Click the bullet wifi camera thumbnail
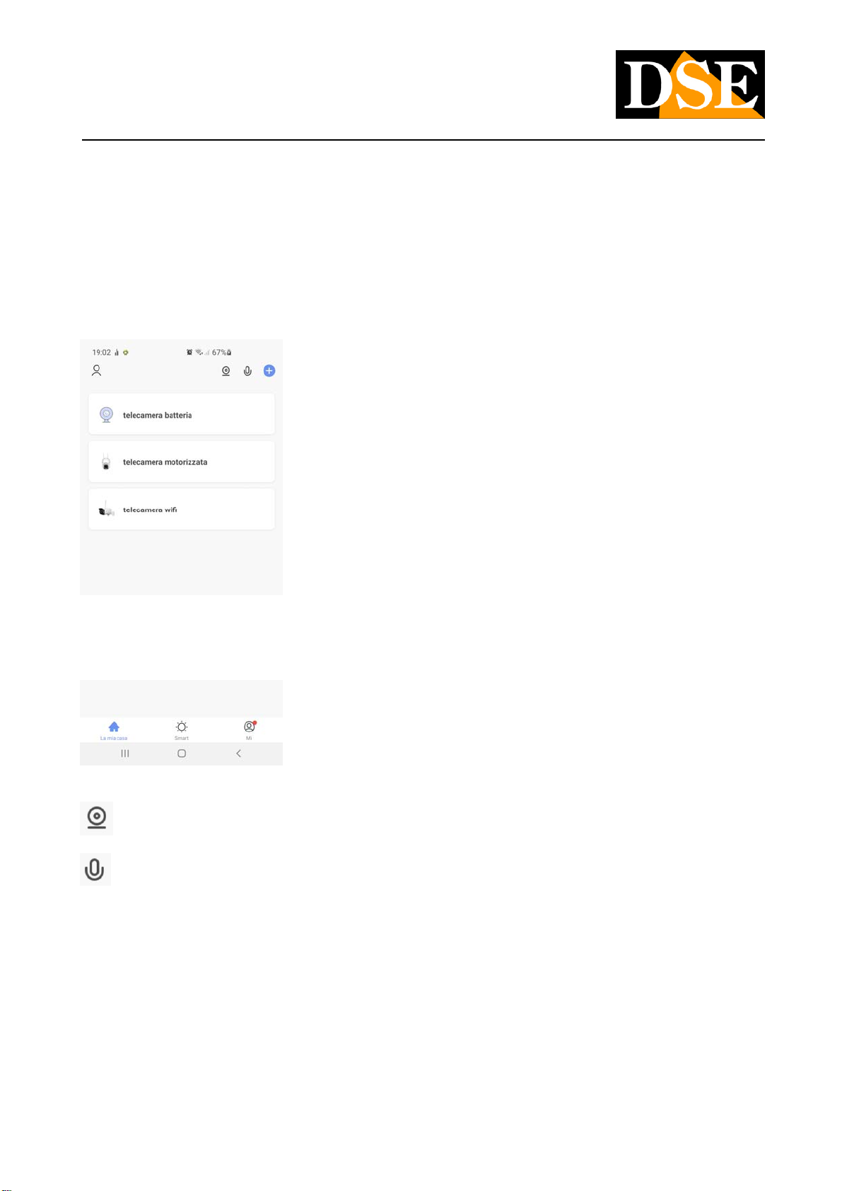 106,510
